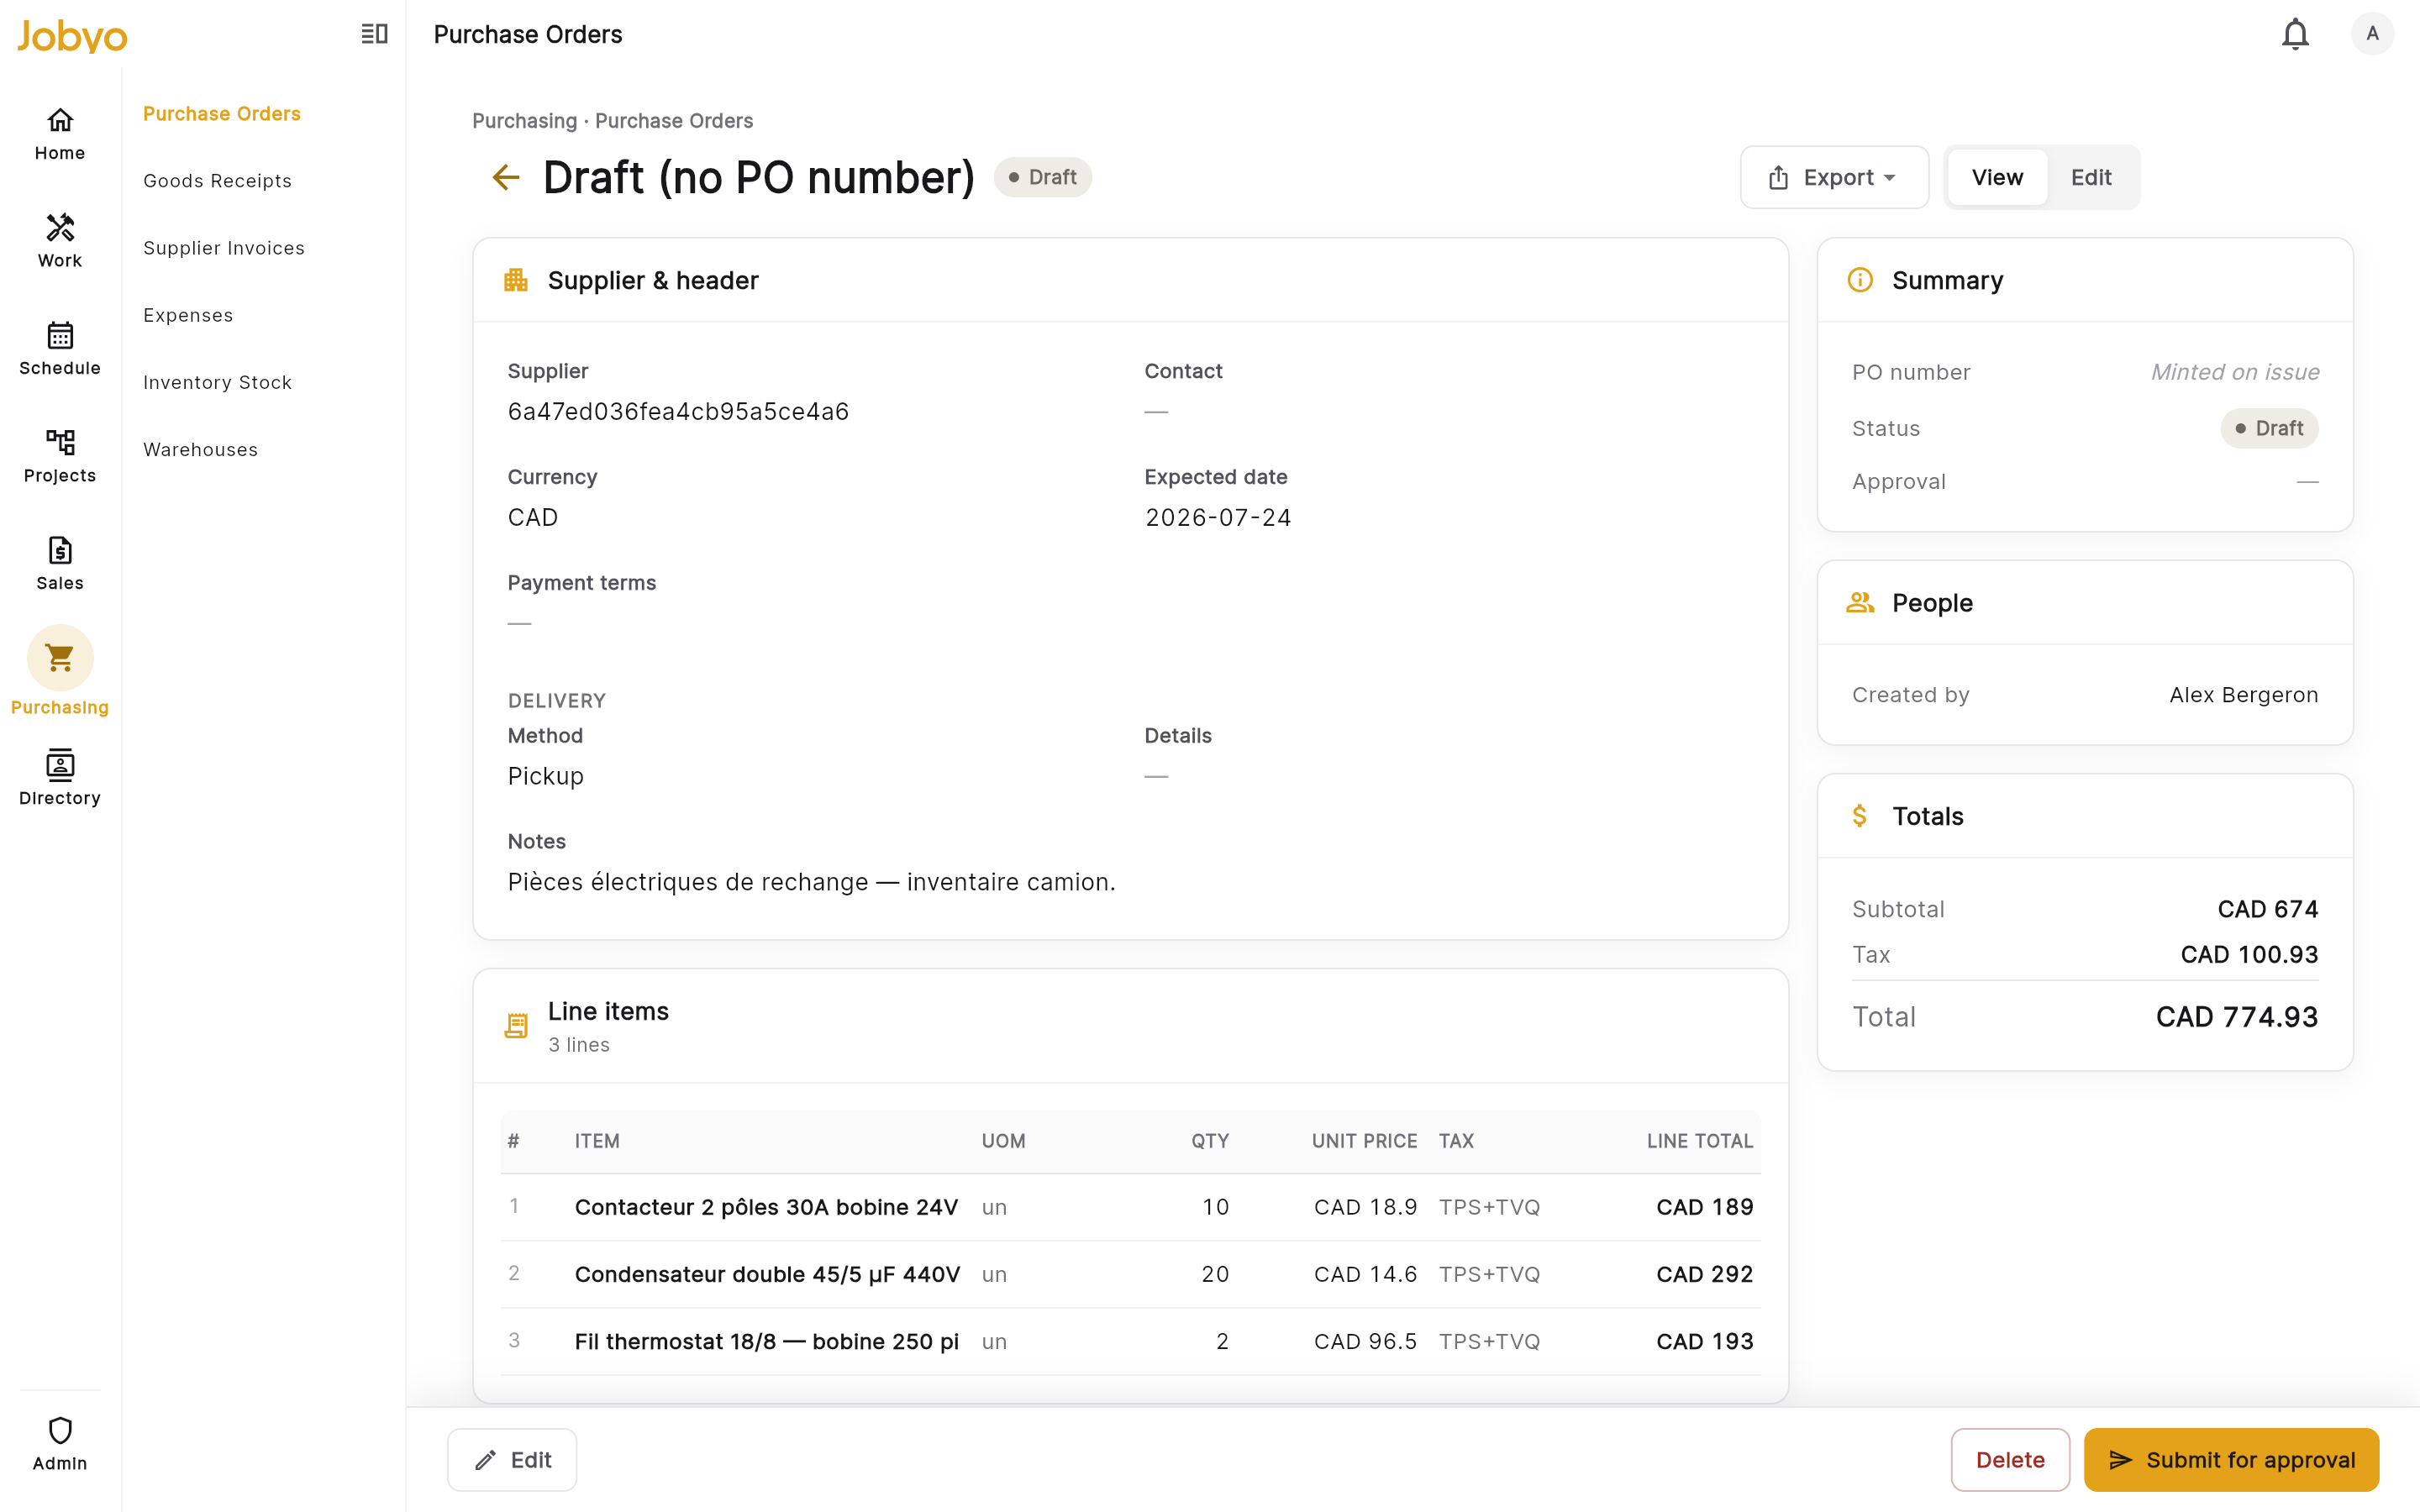Select the Purchasing cart icon
Image resolution: width=2420 pixels, height=1512 pixels.
[60, 657]
